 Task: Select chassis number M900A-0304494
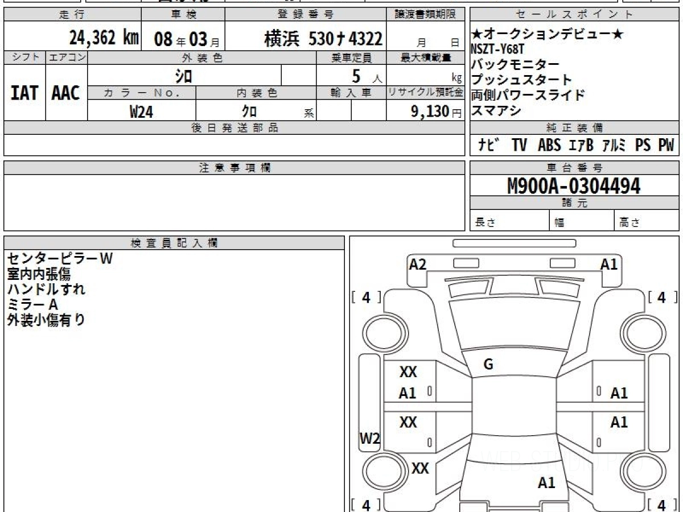pos(574,186)
